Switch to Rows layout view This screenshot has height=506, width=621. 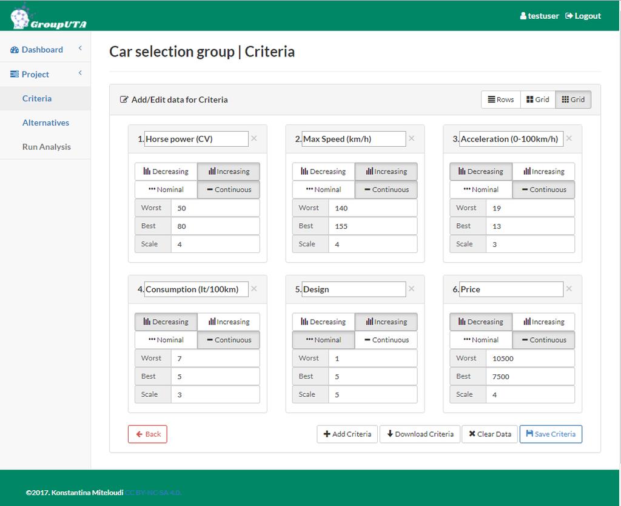(501, 100)
